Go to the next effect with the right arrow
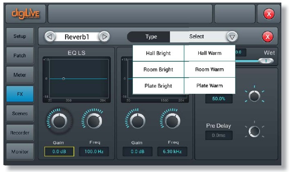This screenshot has height=172, width=292. (x=104, y=37)
